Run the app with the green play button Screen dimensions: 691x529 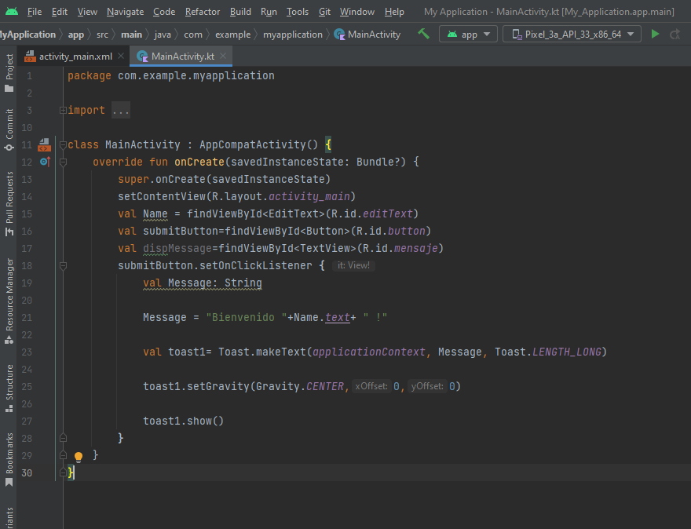[x=654, y=34]
